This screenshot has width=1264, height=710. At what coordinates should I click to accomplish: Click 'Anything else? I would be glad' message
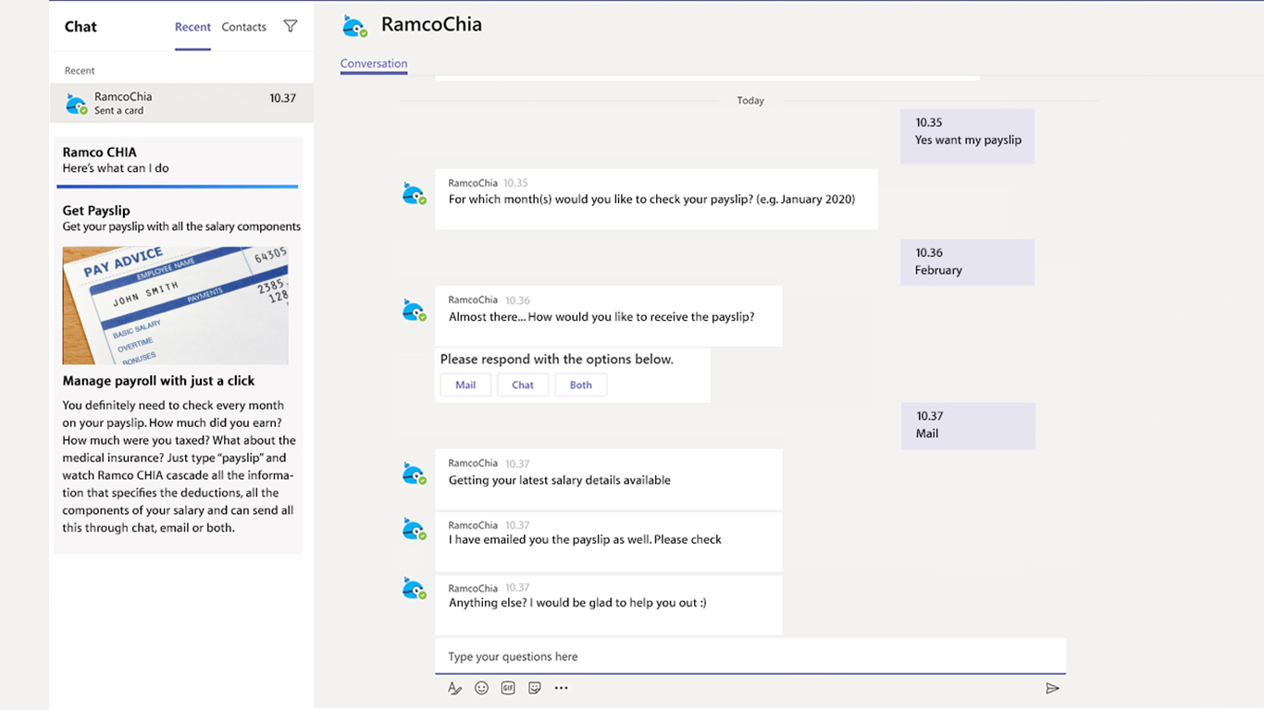pyautogui.click(x=609, y=605)
